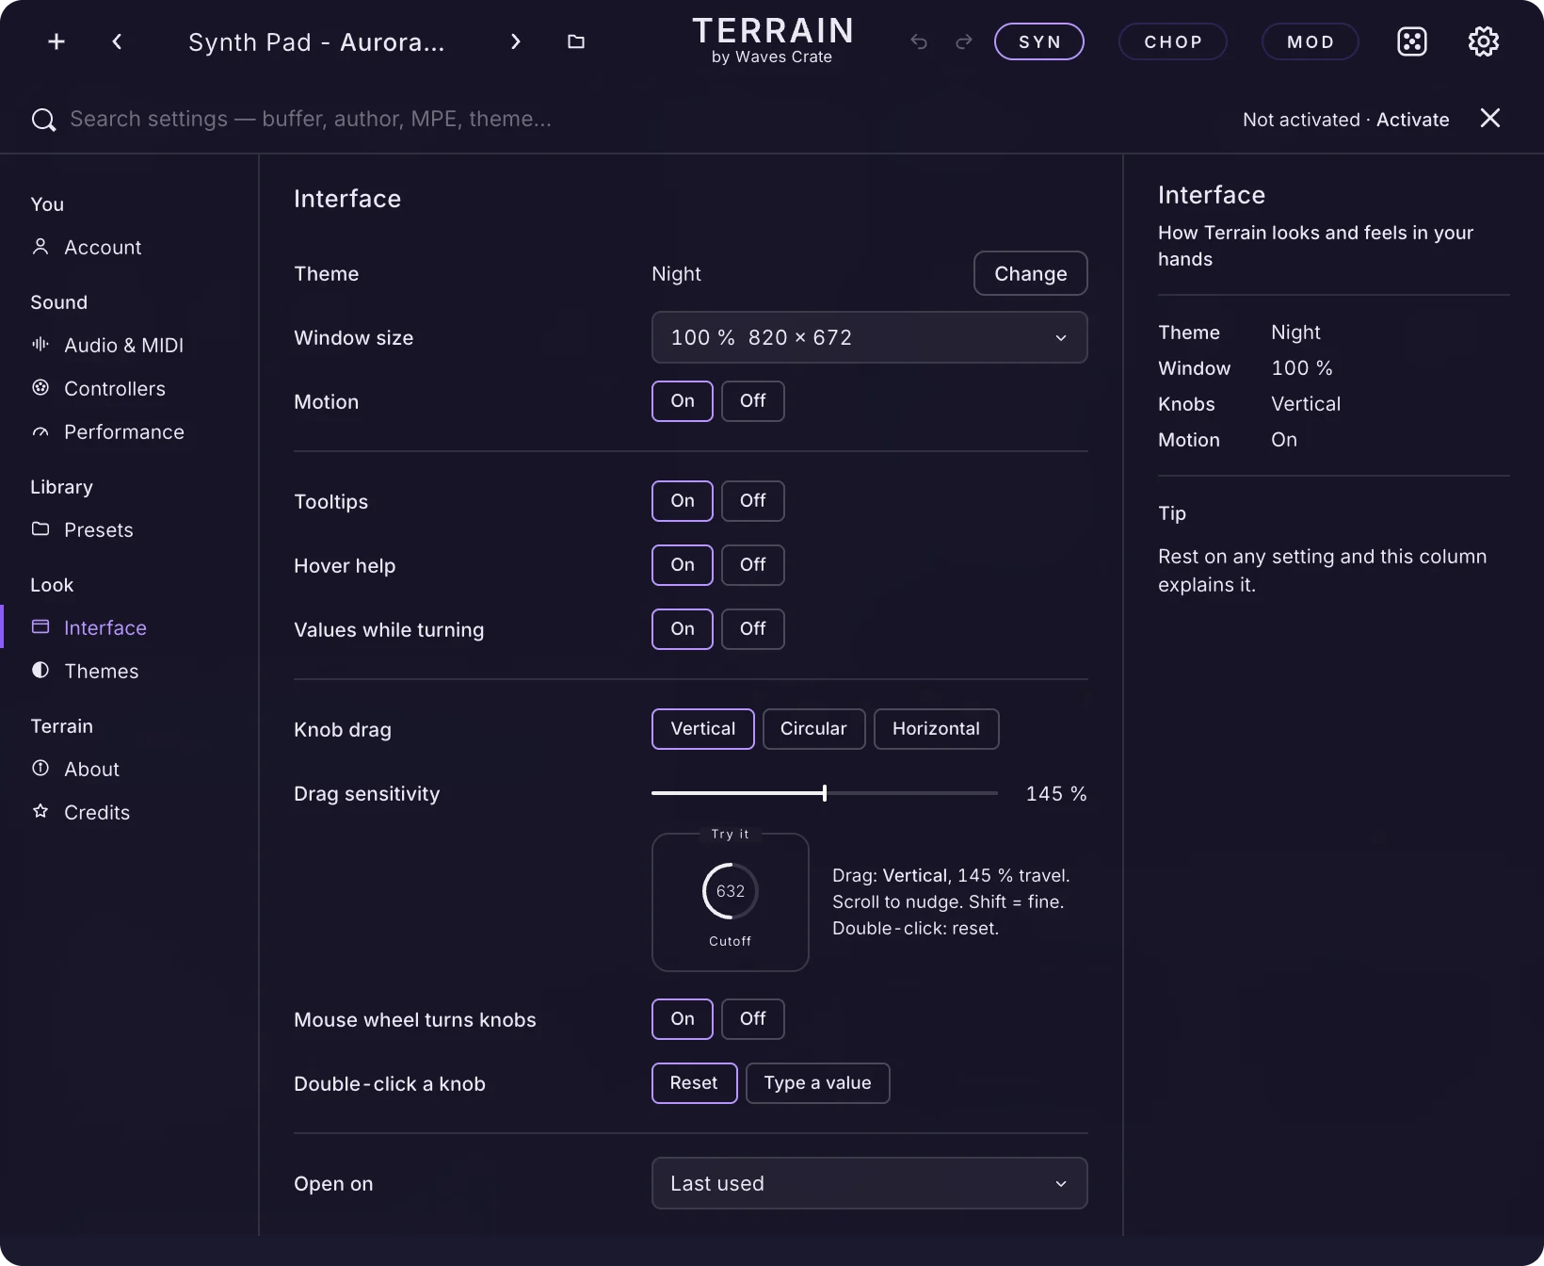Switch to the CHOP tab

click(1173, 41)
